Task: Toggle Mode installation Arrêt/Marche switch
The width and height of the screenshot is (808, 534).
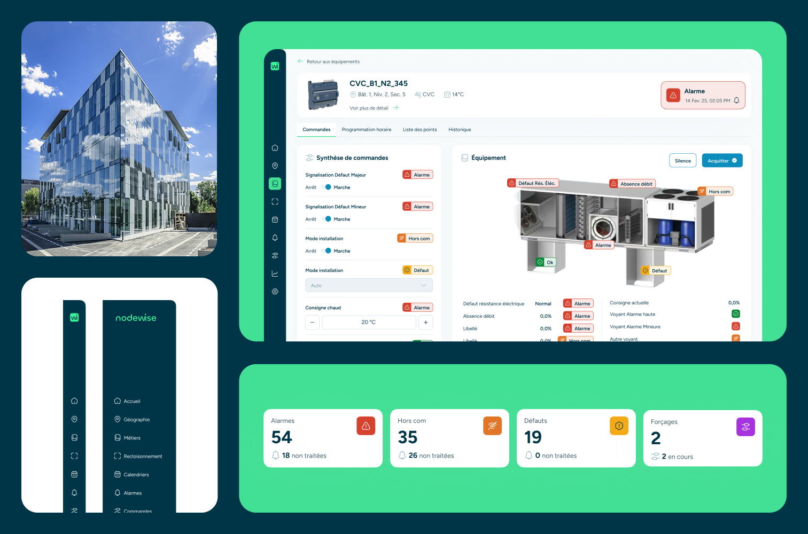Action: tap(326, 251)
